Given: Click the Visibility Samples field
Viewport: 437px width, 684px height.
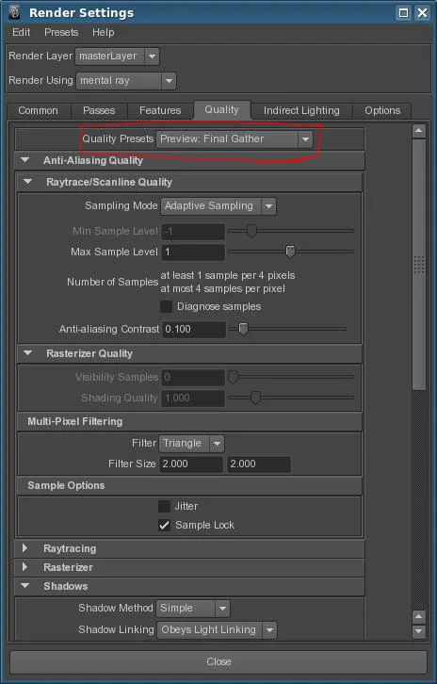Looking at the screenshot, I should click(x=193, y=378).
